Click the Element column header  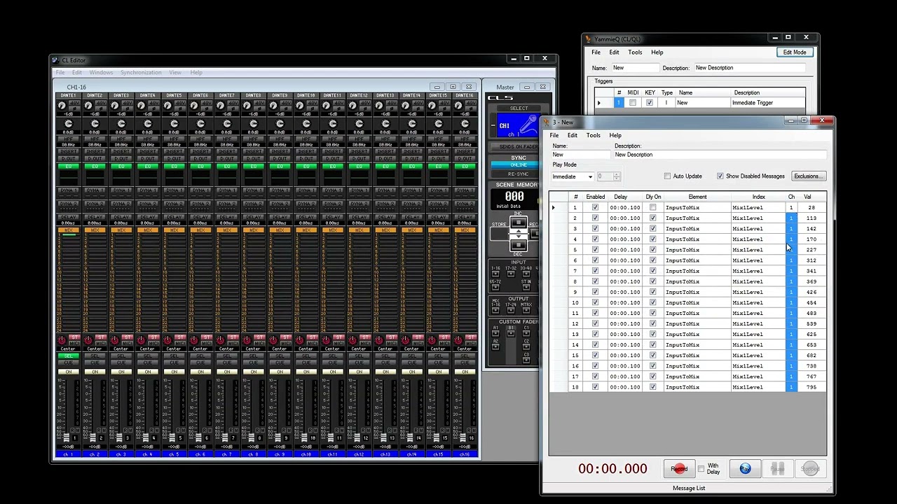[x=697, y=197]
